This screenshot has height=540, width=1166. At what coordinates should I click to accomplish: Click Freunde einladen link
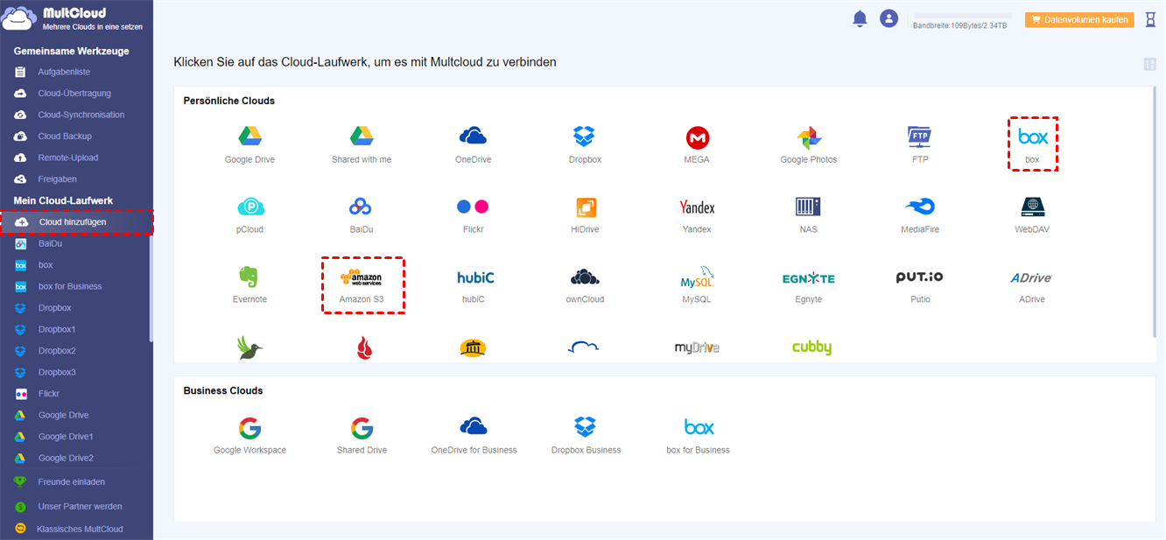(70, 481)
